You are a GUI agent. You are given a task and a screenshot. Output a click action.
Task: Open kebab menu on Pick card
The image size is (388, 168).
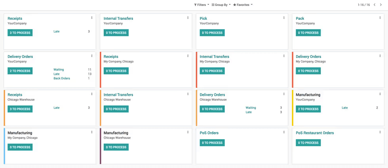click(x=284, y=18)
